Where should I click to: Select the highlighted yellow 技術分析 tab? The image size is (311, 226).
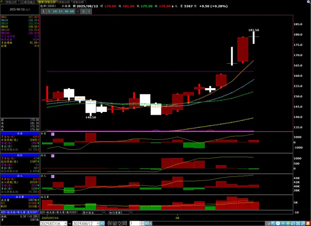47,2
